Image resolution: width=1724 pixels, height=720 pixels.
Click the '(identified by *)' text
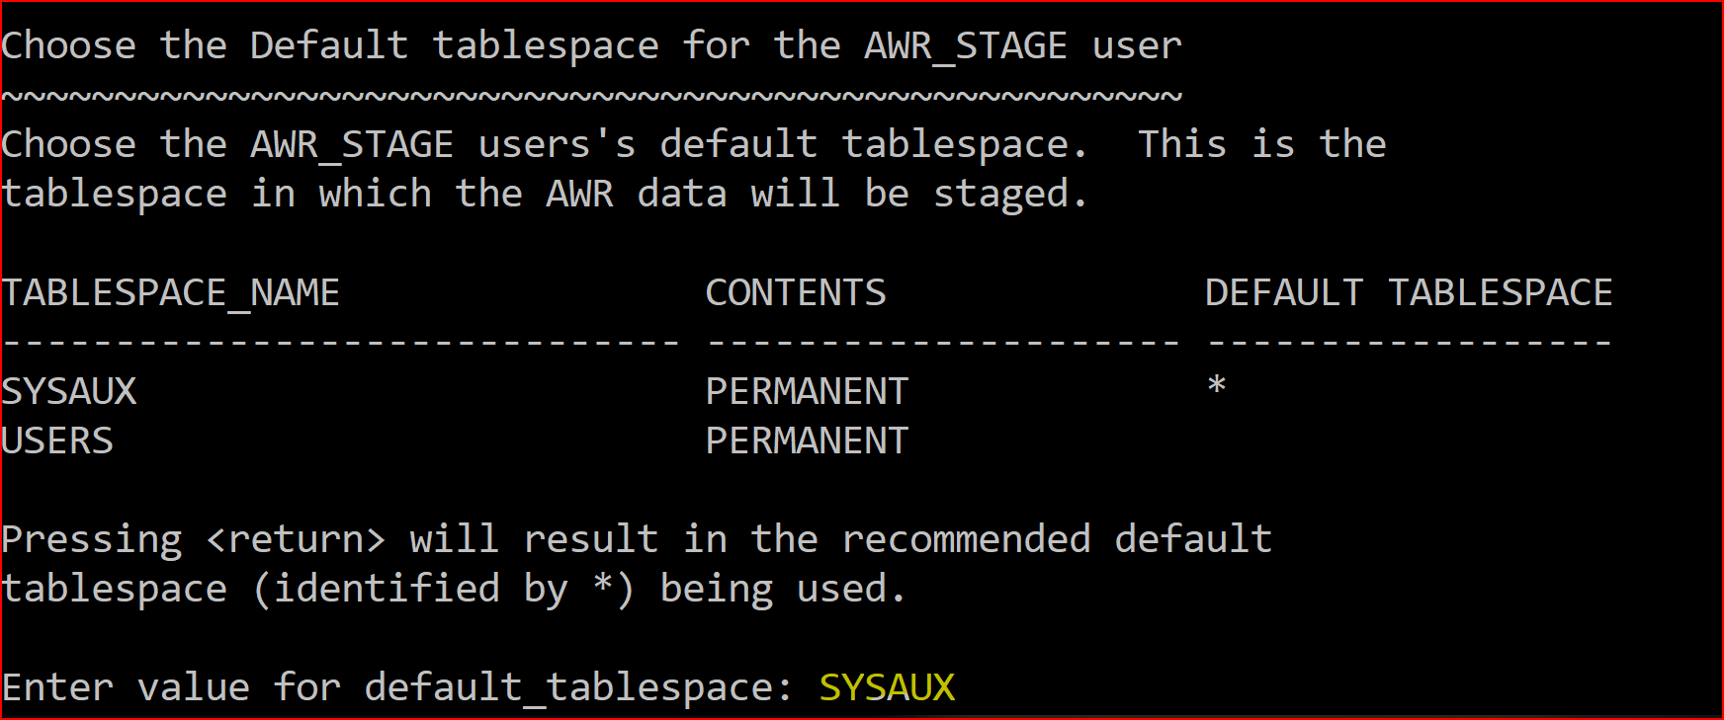tap(443, 590)
